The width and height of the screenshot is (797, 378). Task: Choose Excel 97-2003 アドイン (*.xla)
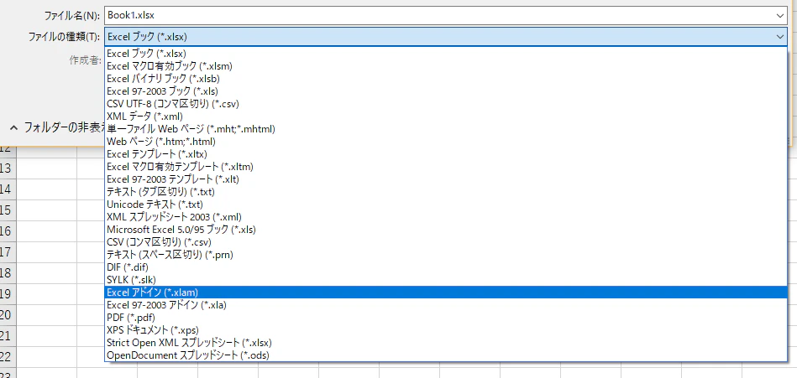[x=446, y=305]
